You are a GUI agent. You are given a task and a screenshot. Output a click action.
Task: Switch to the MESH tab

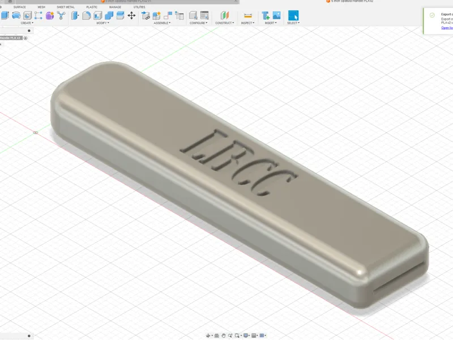pos(41,7)
